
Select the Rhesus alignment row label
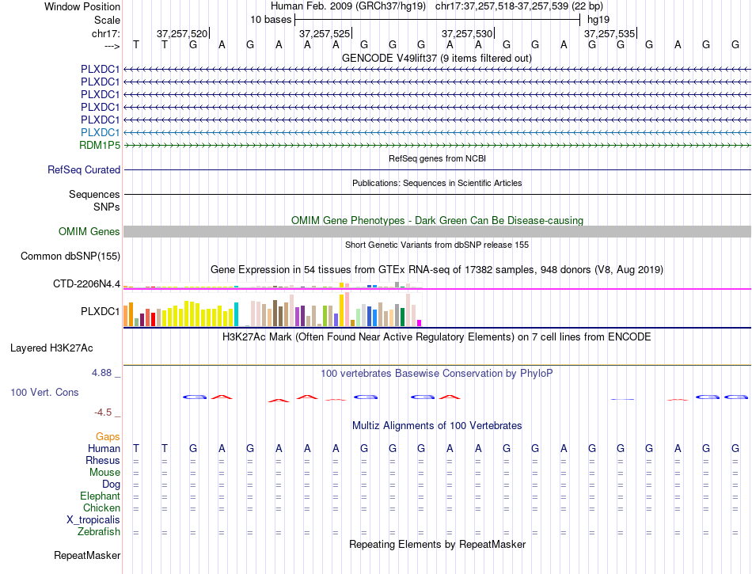coord(103,460)
